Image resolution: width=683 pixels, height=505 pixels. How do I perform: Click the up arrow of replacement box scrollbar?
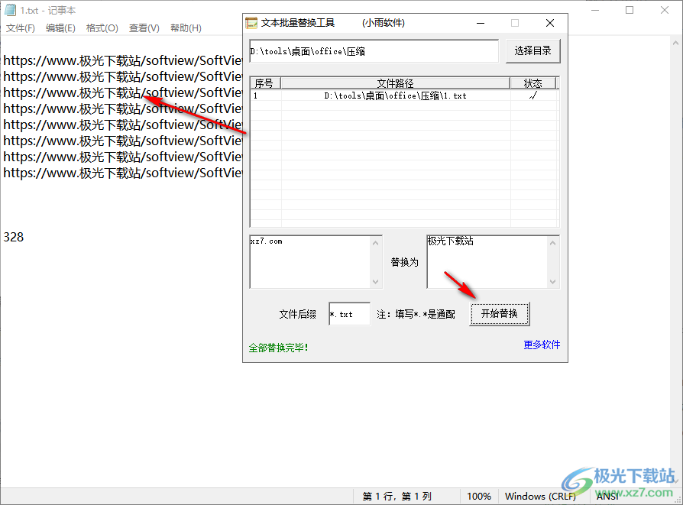553,243
